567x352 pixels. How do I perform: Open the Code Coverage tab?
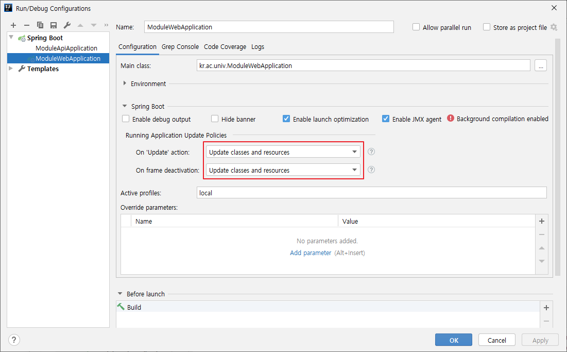(x=225, y=47)
